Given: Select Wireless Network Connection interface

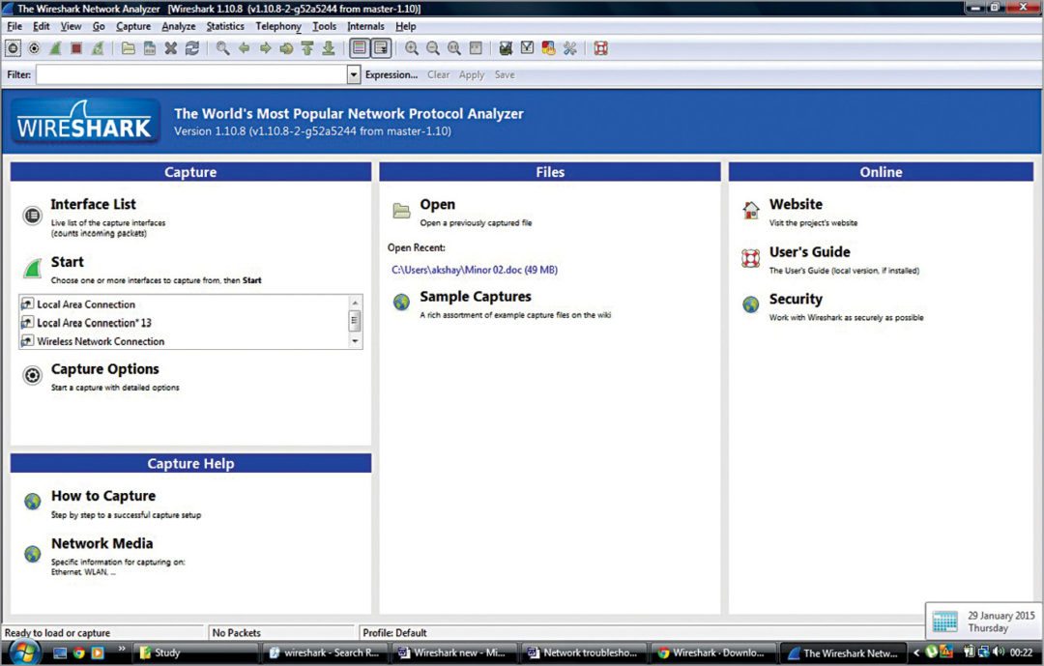Looking at the screenshot, I should 103,339.
